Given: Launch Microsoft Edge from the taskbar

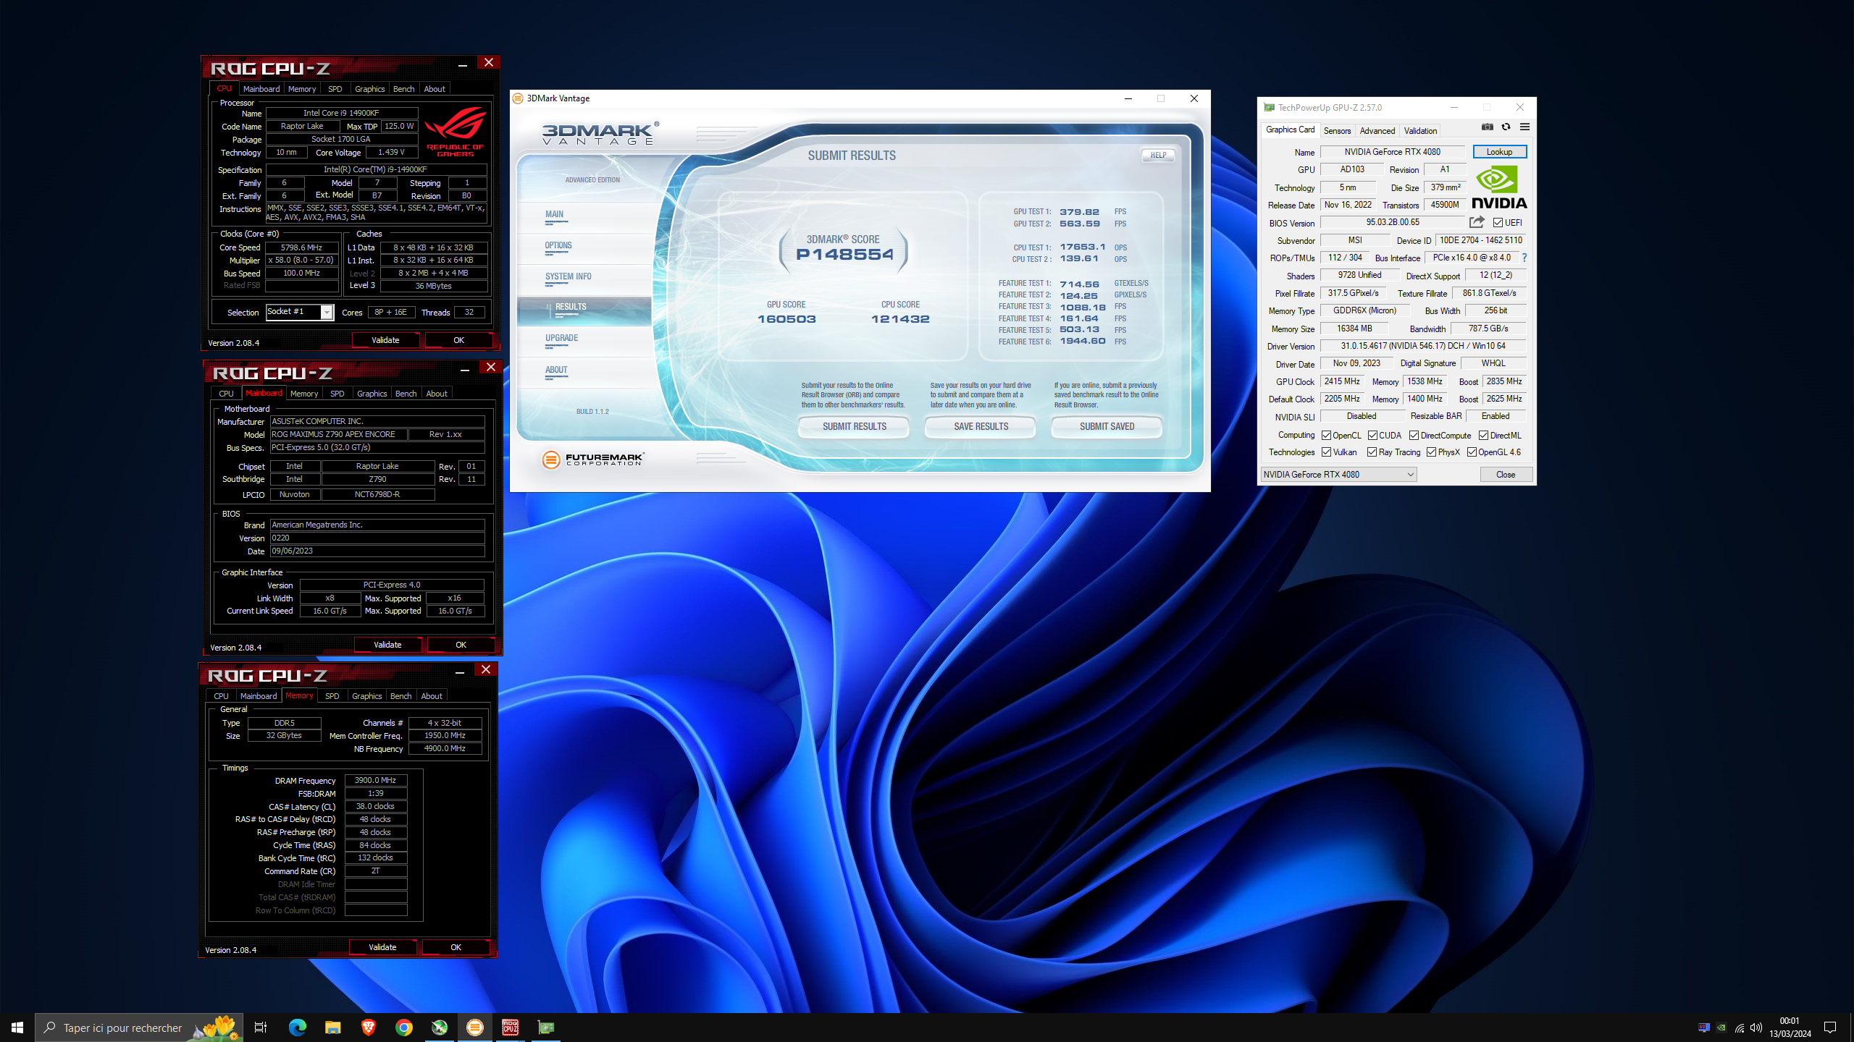Looking at the screenshot, I should click(297, 1028).
